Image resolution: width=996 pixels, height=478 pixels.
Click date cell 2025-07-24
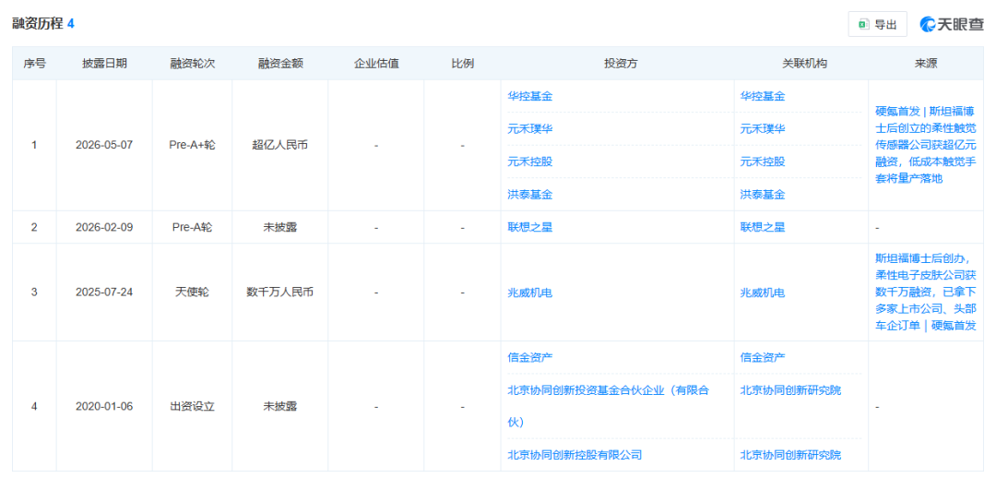104,293
